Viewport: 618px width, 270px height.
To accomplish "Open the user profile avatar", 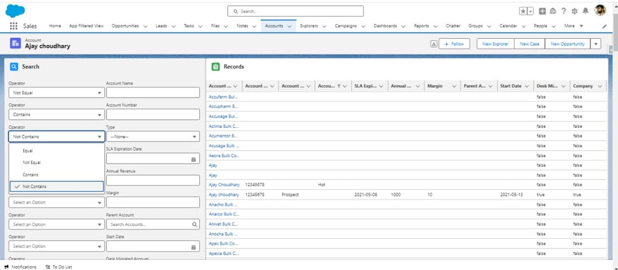I will [x=600, y=11].
